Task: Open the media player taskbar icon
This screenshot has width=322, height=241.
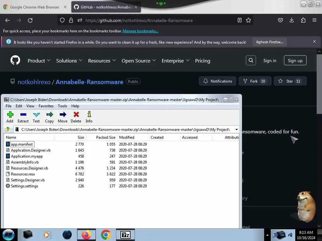Action: (47, 235)
